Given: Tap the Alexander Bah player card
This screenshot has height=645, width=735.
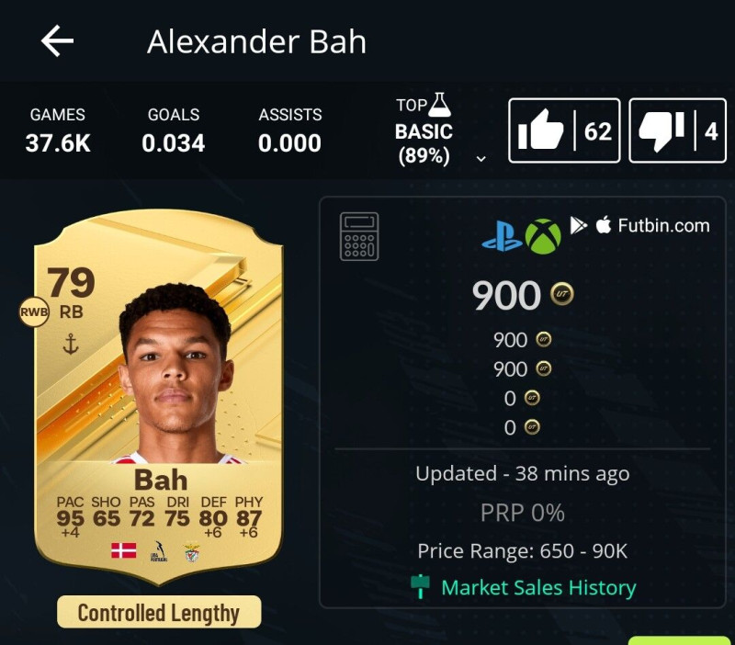Looking at the screenshot, I should click(x=159, y=397).
